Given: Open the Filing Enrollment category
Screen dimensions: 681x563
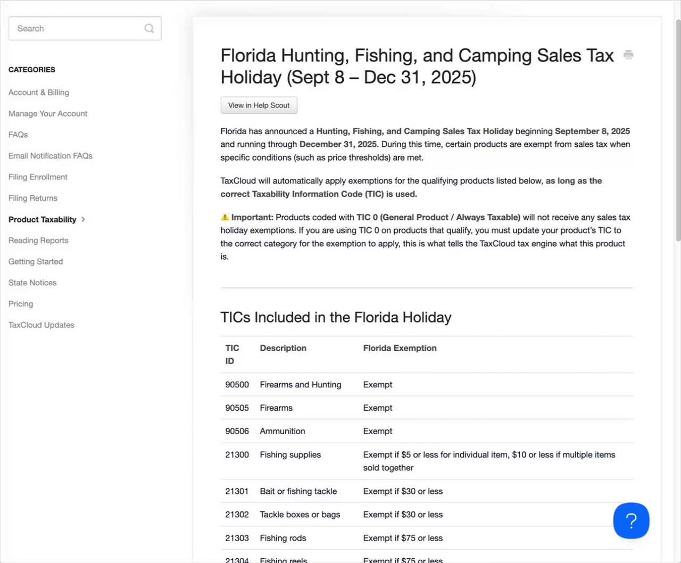Looking at the screenshot, I should pos(38,177).
